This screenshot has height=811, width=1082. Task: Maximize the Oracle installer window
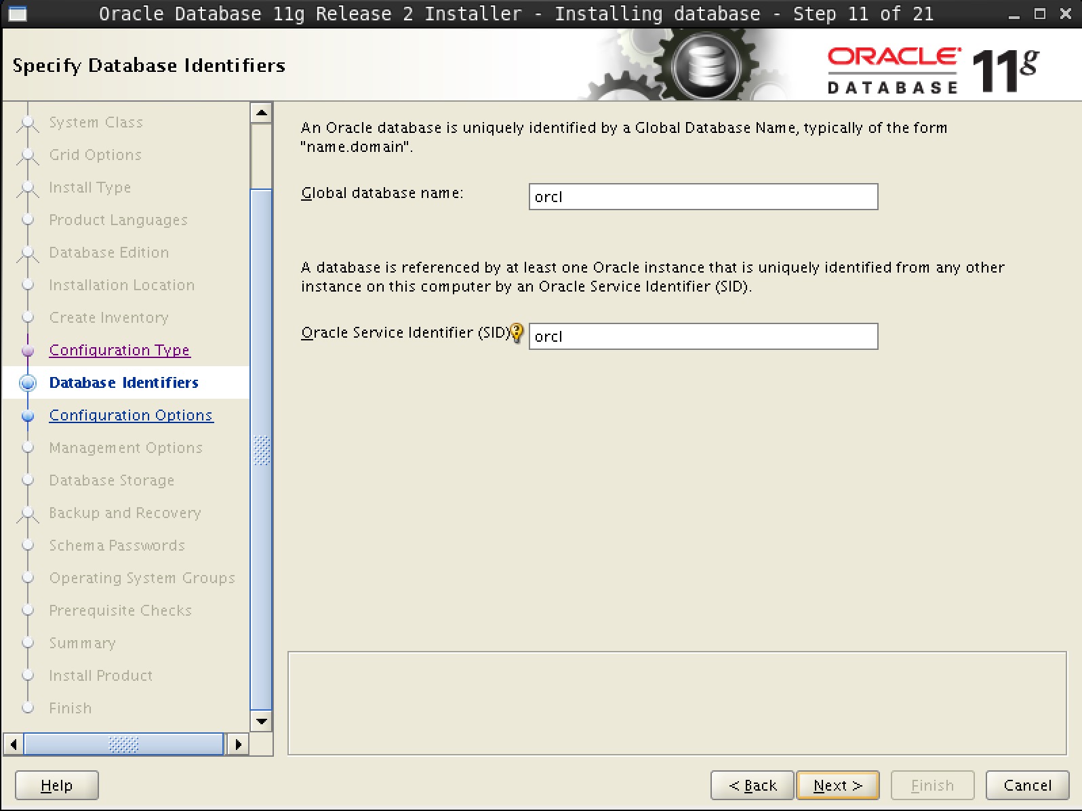point(1040,14)
